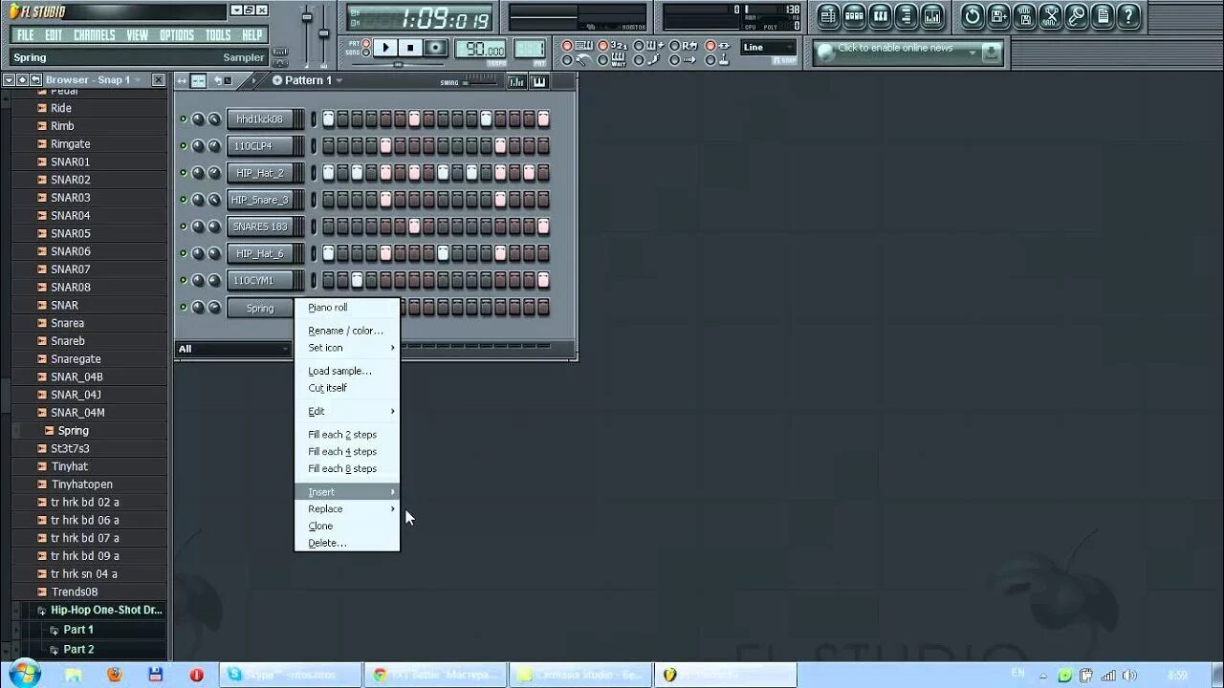
Task: Mute the HIP_Hat_2 channel green LED
Action: point(184,173)
